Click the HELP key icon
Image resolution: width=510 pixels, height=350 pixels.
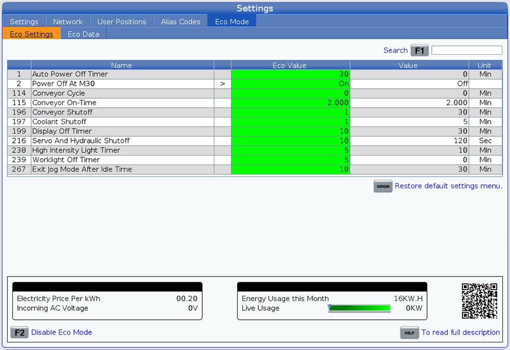(409, 333)
